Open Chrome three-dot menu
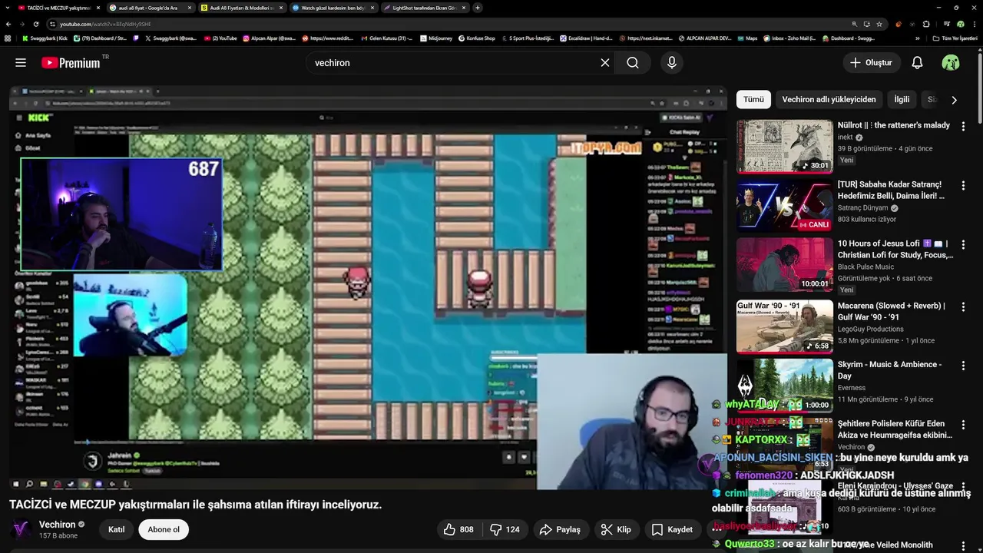983x553 pixels. [973, 24]
